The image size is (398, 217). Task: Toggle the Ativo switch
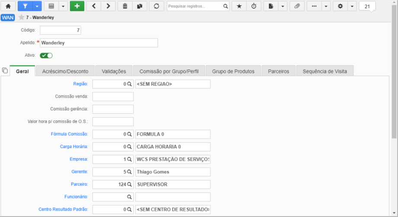[x=46, y=55]
